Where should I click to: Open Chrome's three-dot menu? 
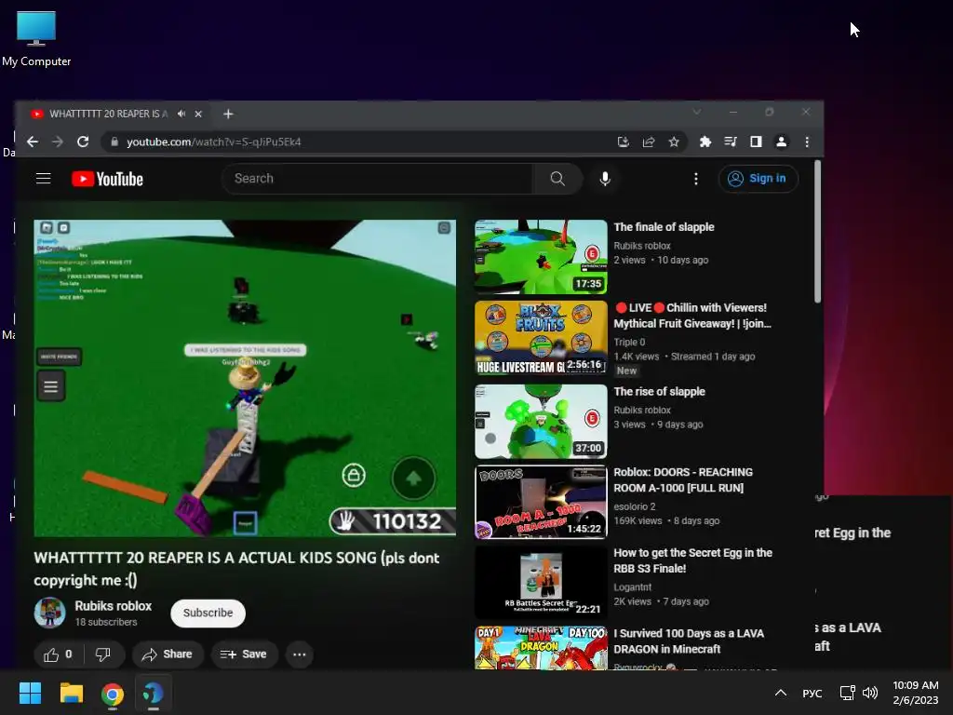click(x=807, y=142)
